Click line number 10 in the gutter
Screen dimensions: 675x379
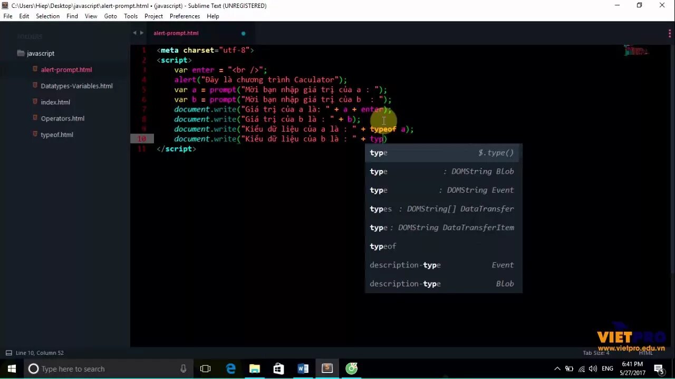point(142,139)
